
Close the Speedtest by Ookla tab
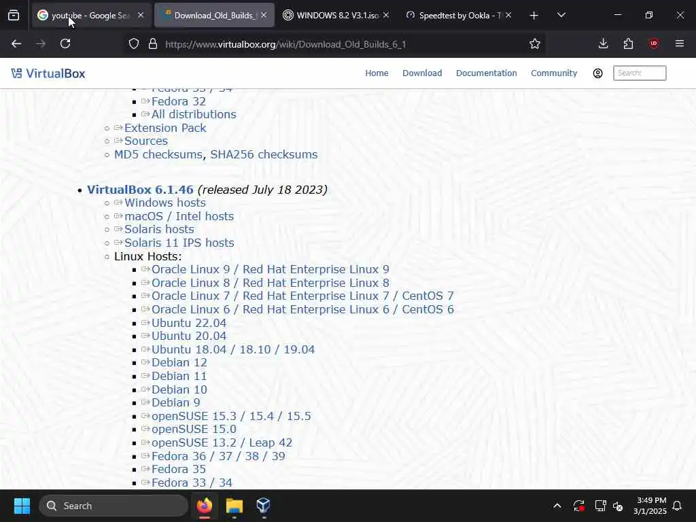[508, 15]
